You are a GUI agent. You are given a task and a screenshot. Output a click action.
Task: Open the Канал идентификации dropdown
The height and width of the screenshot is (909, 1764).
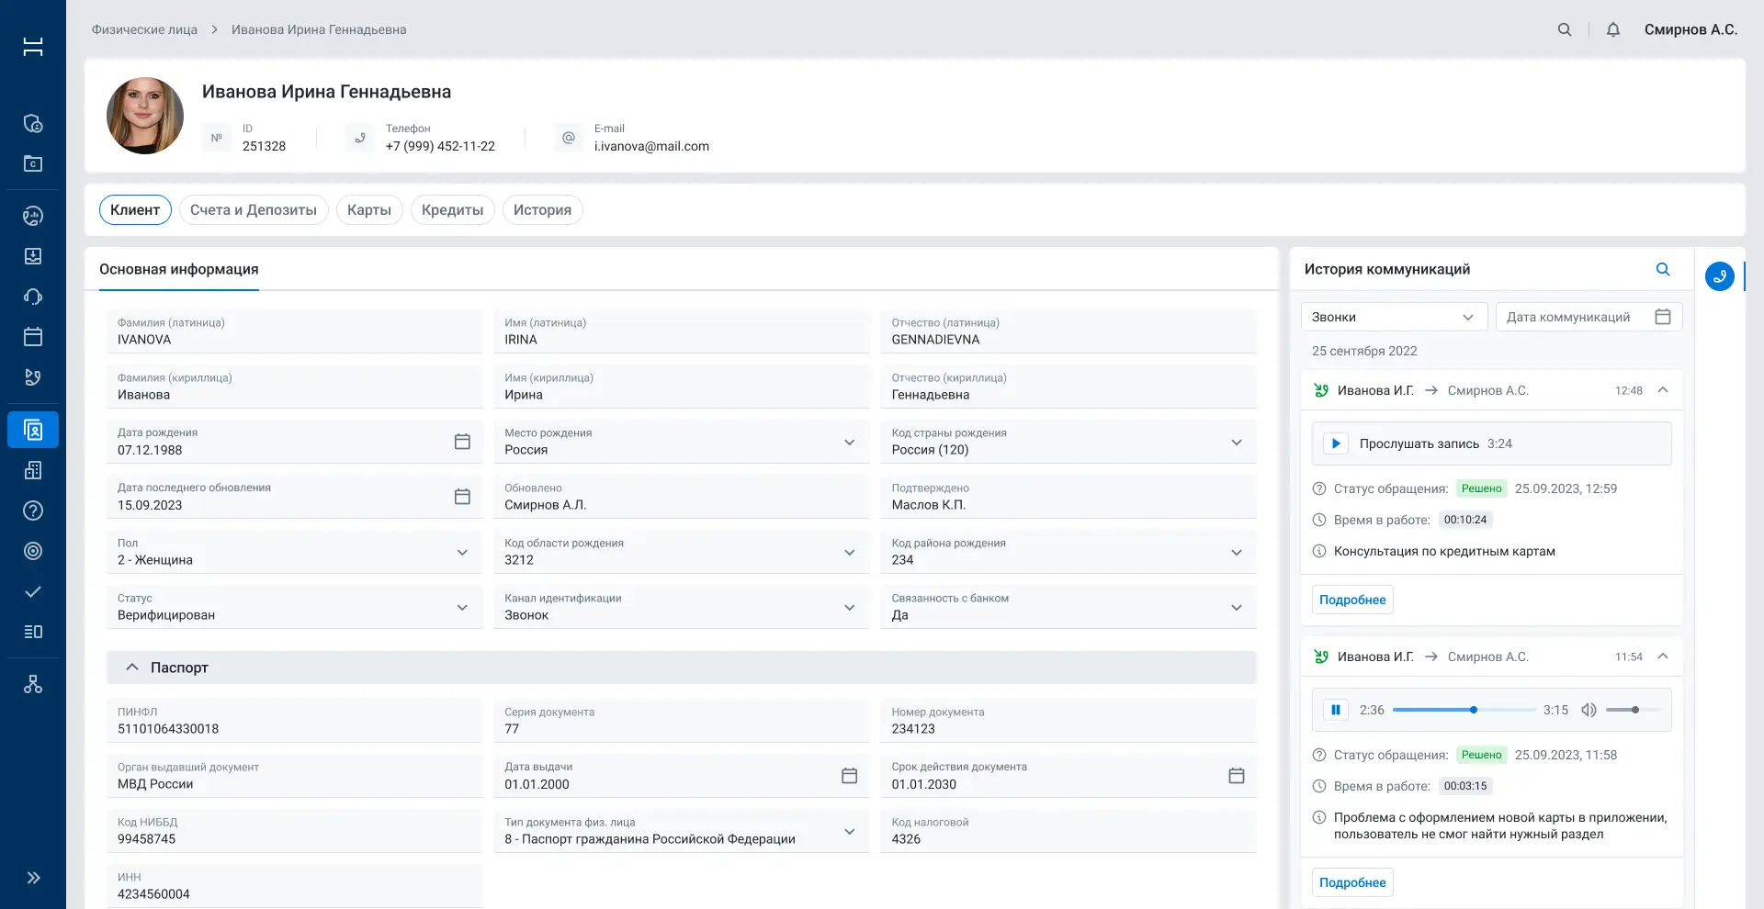(681, 607)
